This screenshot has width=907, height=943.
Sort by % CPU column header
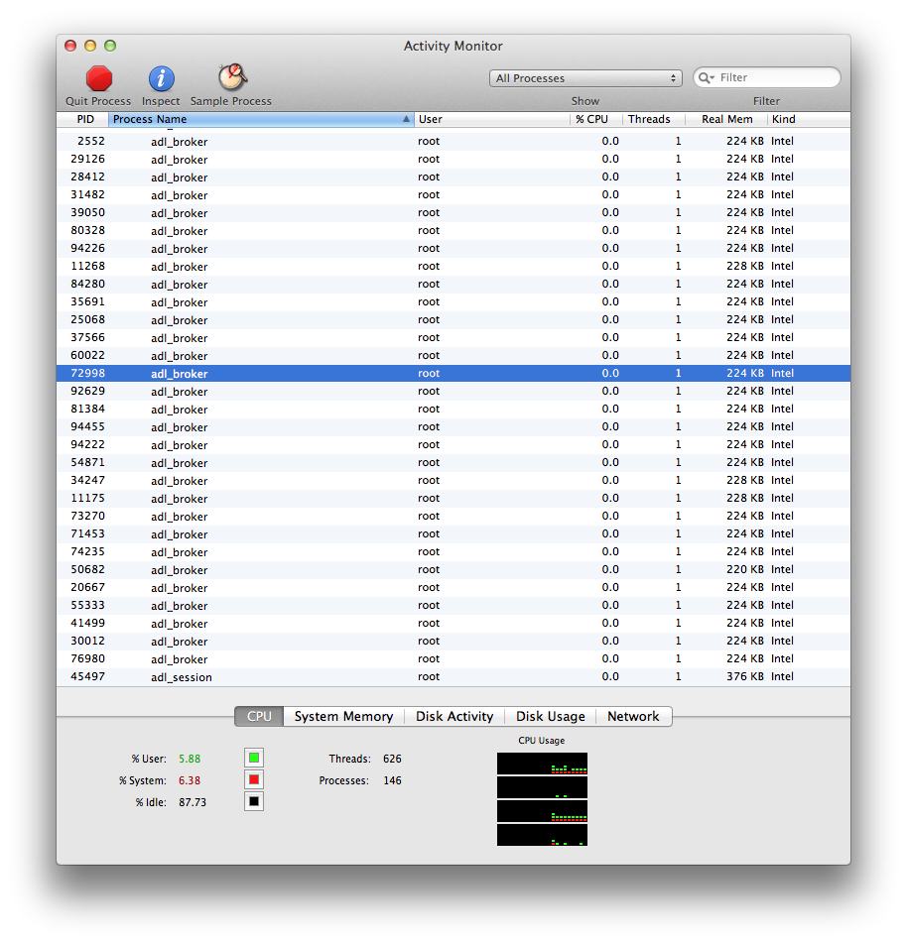tap(595, 119)
